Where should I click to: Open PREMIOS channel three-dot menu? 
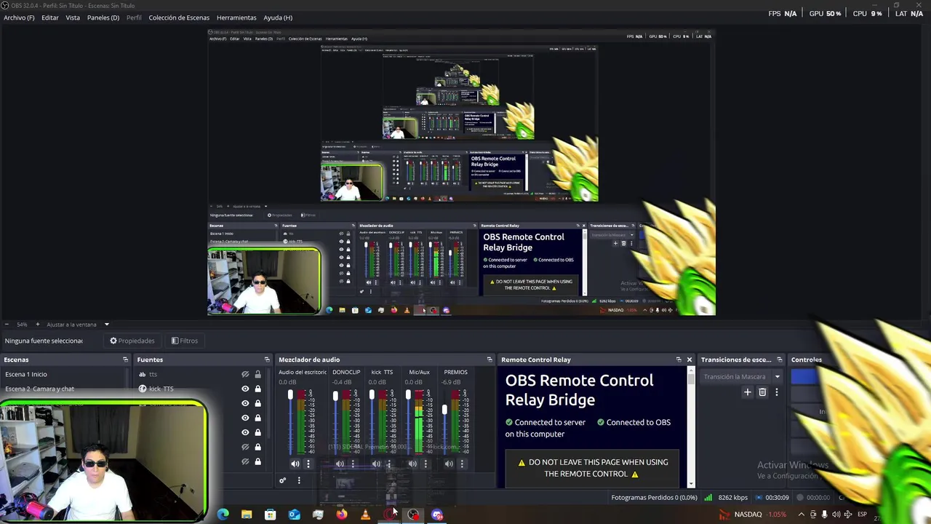pos(462,464)
